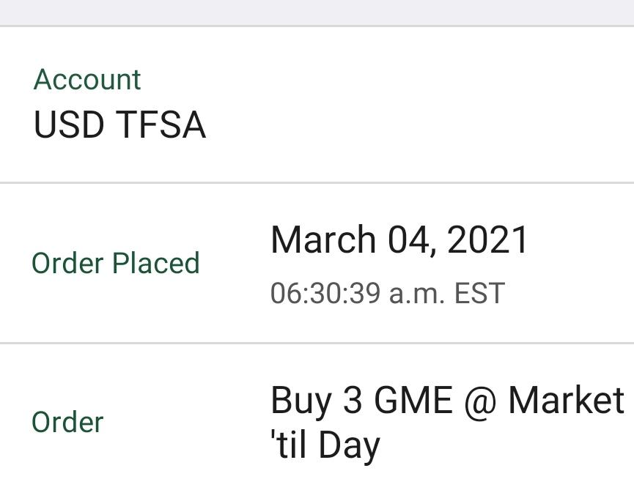Screen dimensions: 634x490
Task: Click the divider above the Order row
Action: [317, 343]
